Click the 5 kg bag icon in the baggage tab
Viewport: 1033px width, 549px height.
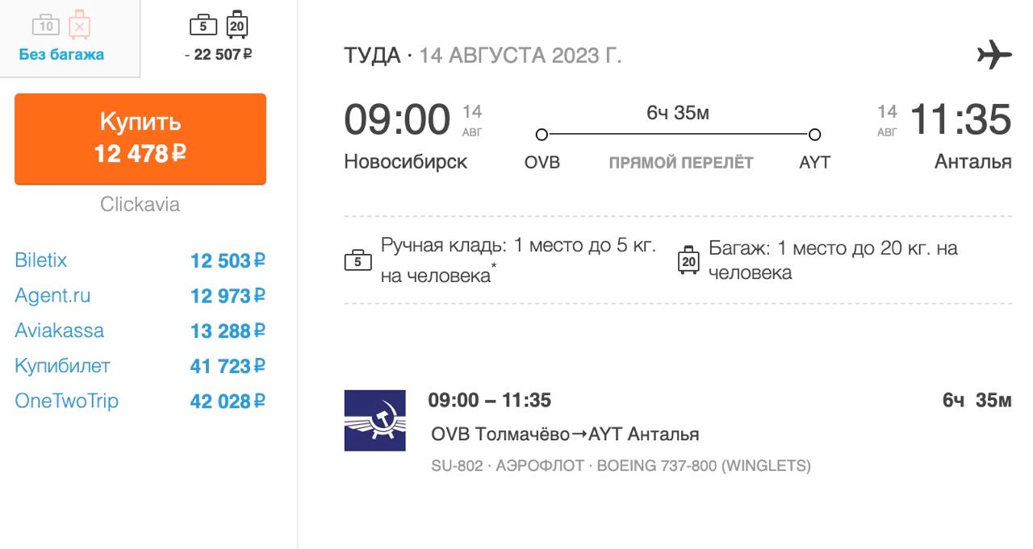203,25
